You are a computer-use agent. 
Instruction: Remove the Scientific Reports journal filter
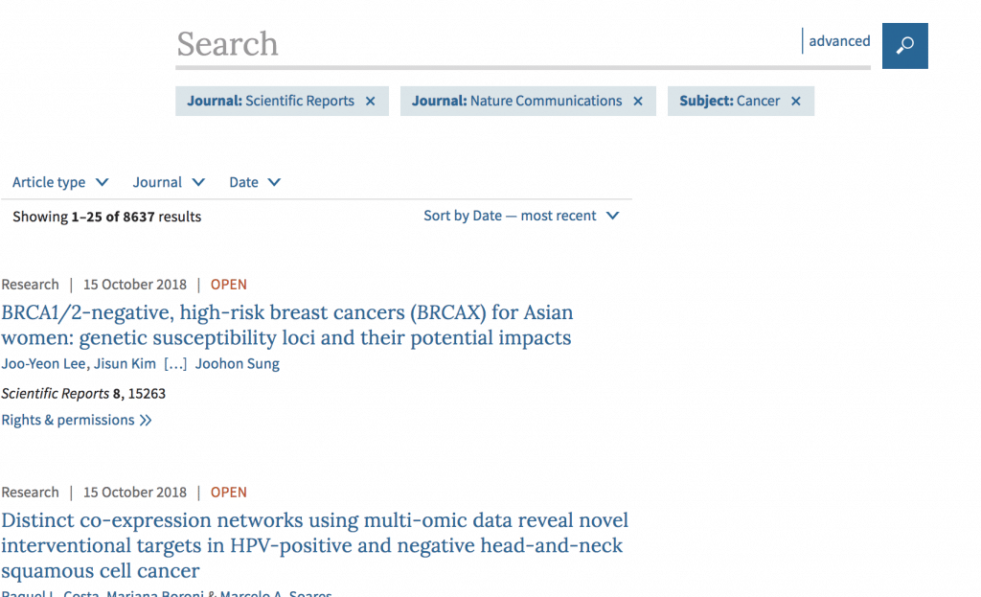(371, 101)
